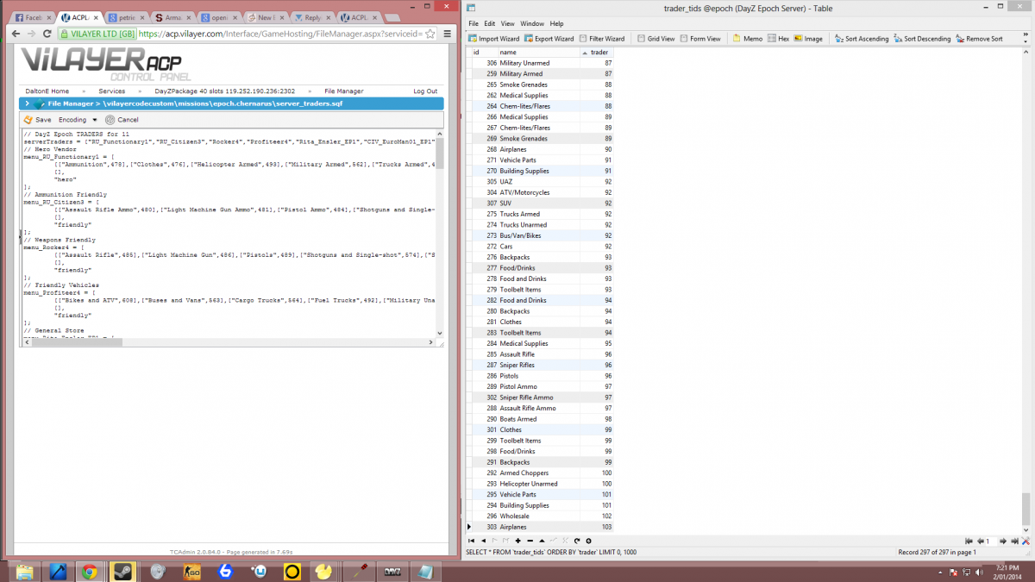Image resolution: width=1035 pixels, height=582 pixels.
Task: Launch Export Wizard from the toolbar
Action: (549, 39)
